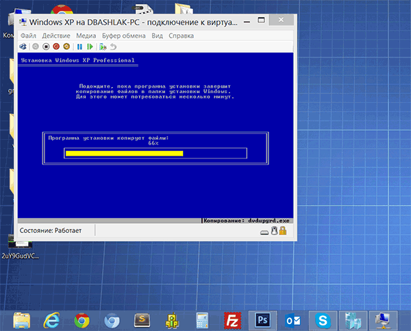Click the VM connection window title bar icon
The width and height of the screenshot is (411, 331).
23,22
